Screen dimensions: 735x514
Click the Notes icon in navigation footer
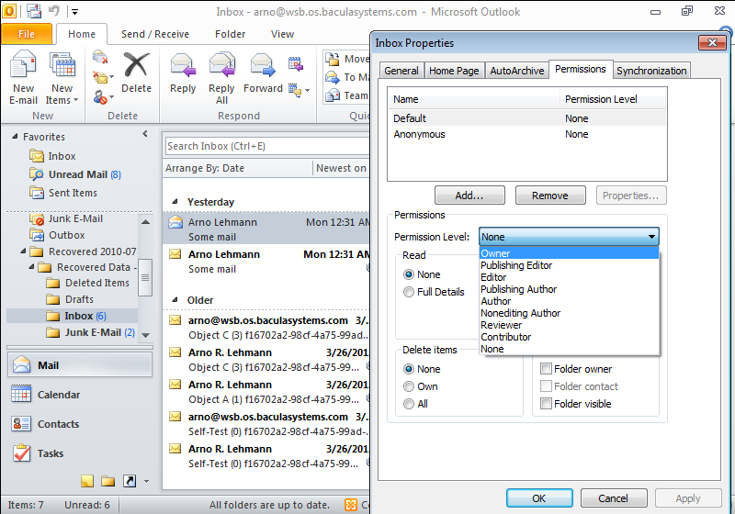click(x=87, y=481)
